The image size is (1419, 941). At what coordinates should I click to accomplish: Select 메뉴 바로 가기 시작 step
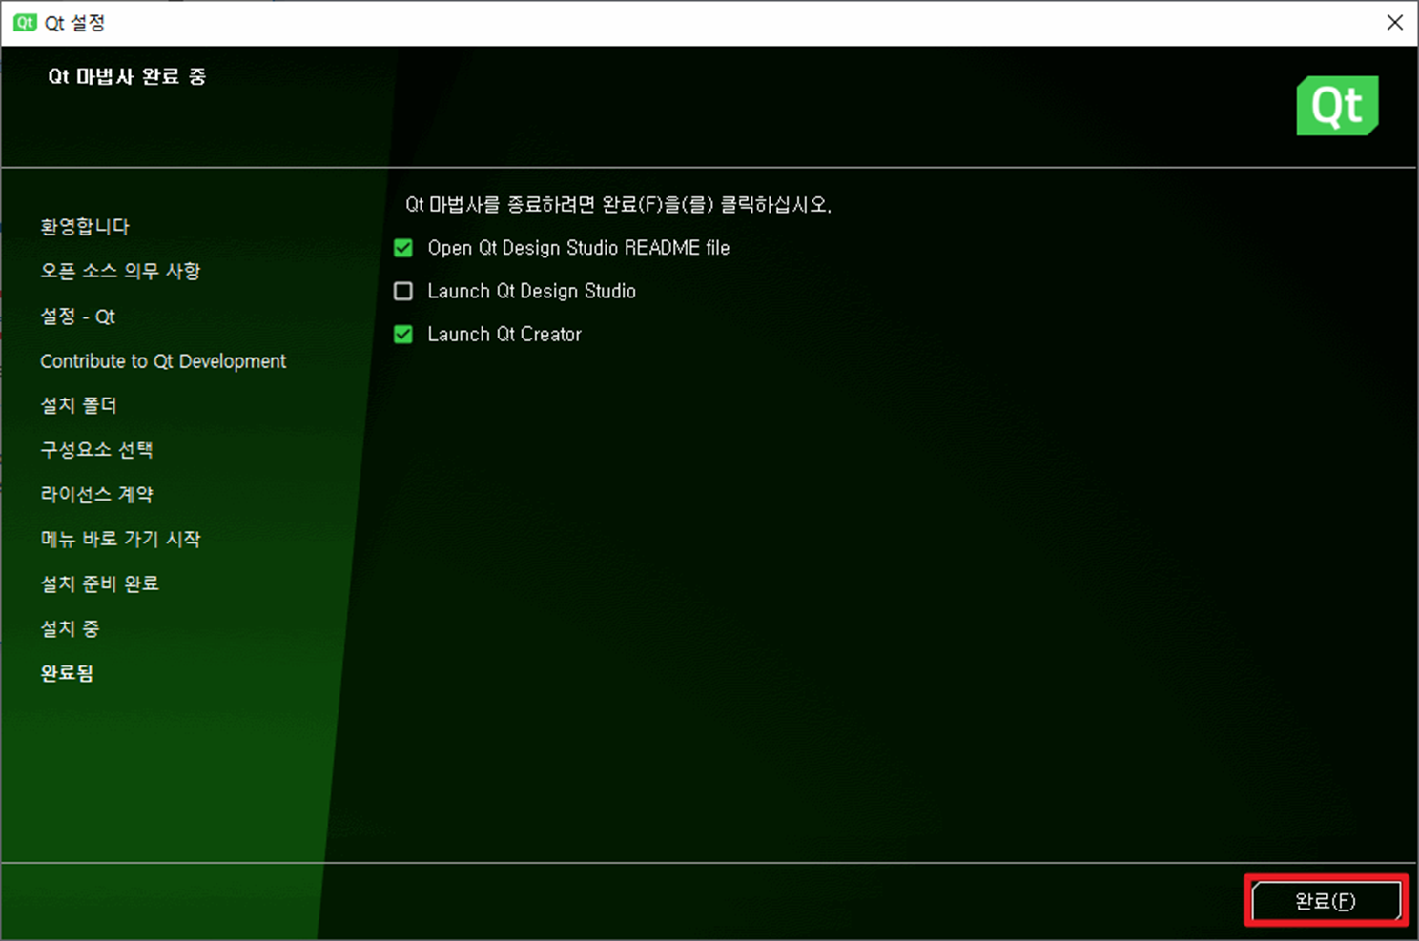click(x=120, y=539)
